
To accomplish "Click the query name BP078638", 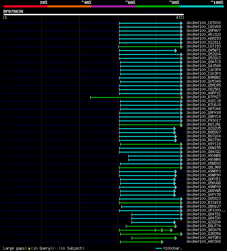I will pyautogui.click(x=13, y=11).
